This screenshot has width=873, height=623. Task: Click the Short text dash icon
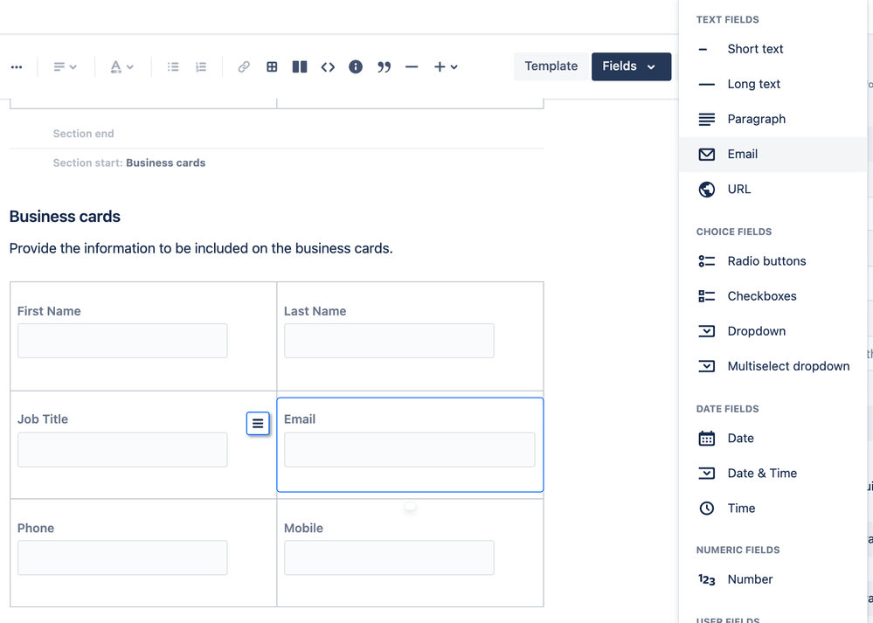703,50
